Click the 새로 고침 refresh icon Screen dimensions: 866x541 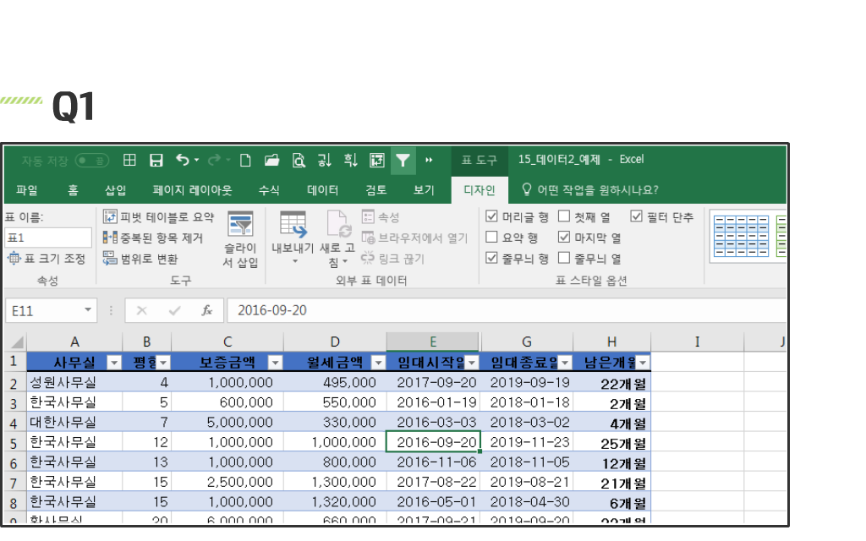(x=338, y=224)
